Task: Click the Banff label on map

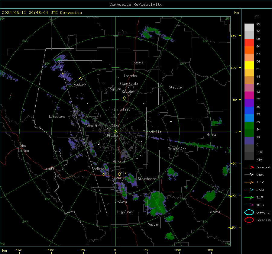Action: pos(50,169)
